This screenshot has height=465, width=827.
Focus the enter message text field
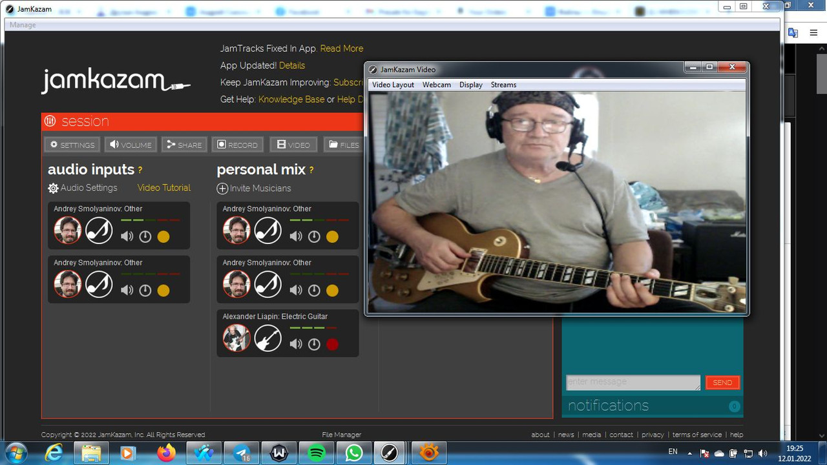click(633, 382)
